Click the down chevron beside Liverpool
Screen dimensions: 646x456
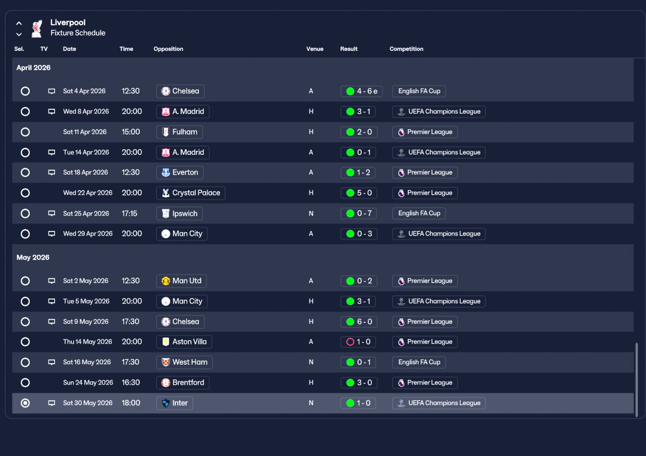pos(19,34)
